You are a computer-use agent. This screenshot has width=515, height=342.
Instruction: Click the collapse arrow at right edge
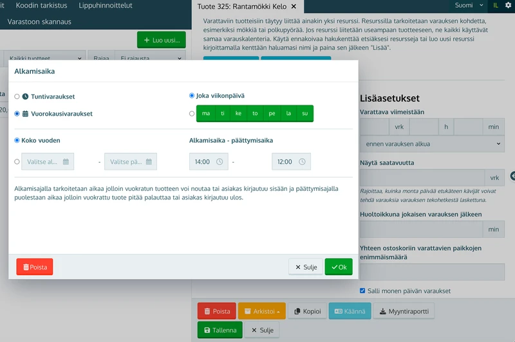(x=512, y=176)
